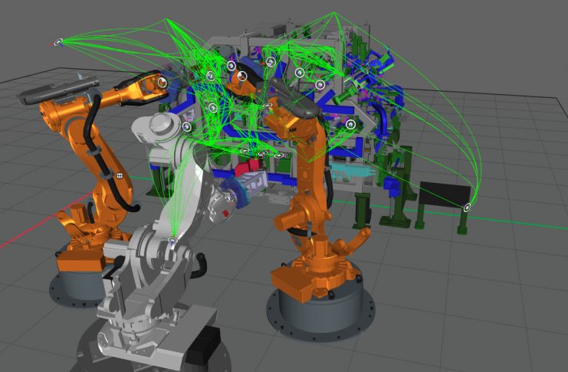Select the black table panel on the right
Image resolution: width=568 pixels, height=372 pixels.
point(445,195)
